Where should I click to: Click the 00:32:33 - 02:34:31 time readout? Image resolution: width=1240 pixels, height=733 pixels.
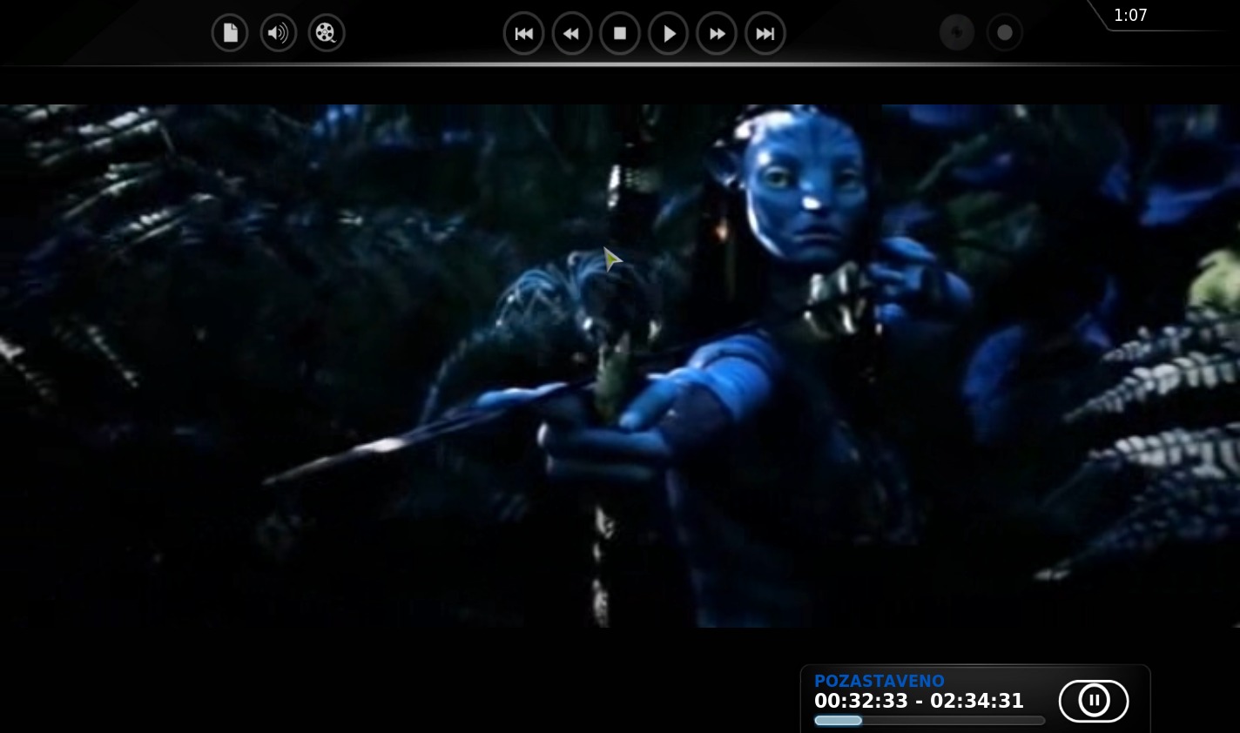coord(919,701)
